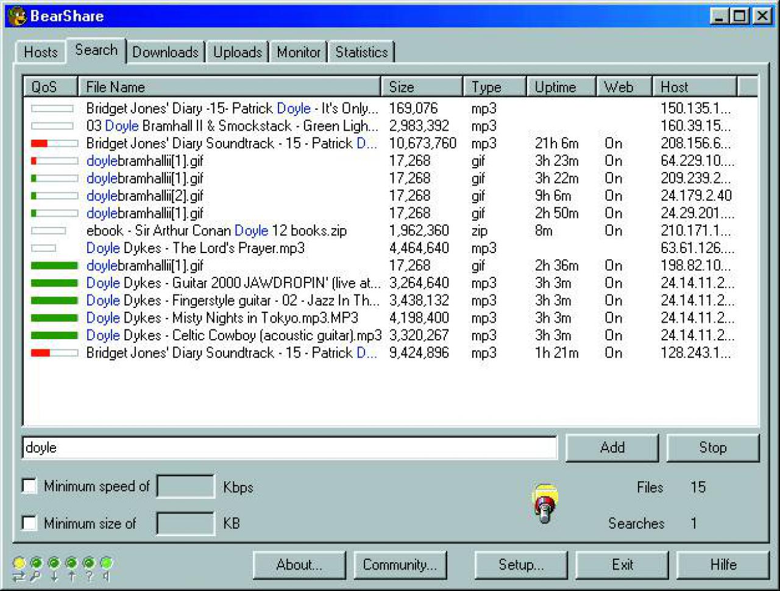Click host address 24.179.2.40
The image size is (780, 591).
(697, 196)
